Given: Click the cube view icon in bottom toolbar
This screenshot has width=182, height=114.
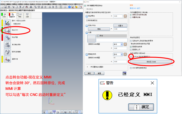Looking at the screenshot, I should click(x=66, y=112).
